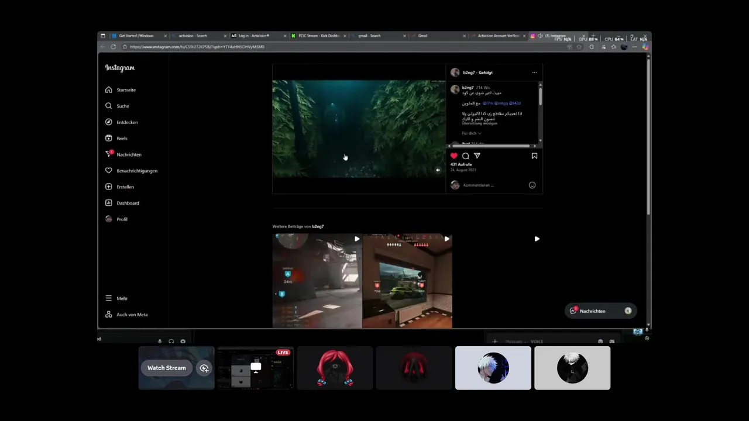This screenshot has width=749, height=421.
Task: Select the dimmed red avatar participant tile
Action: tap(414, 368)
